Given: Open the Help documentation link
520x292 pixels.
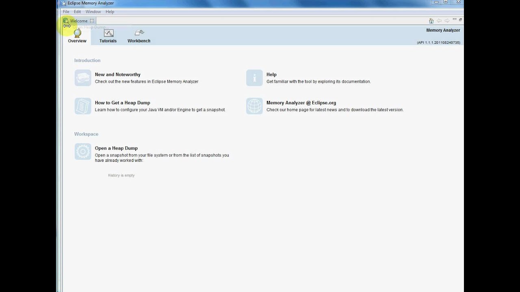Looking at the screenshot, I should [271, 75].
